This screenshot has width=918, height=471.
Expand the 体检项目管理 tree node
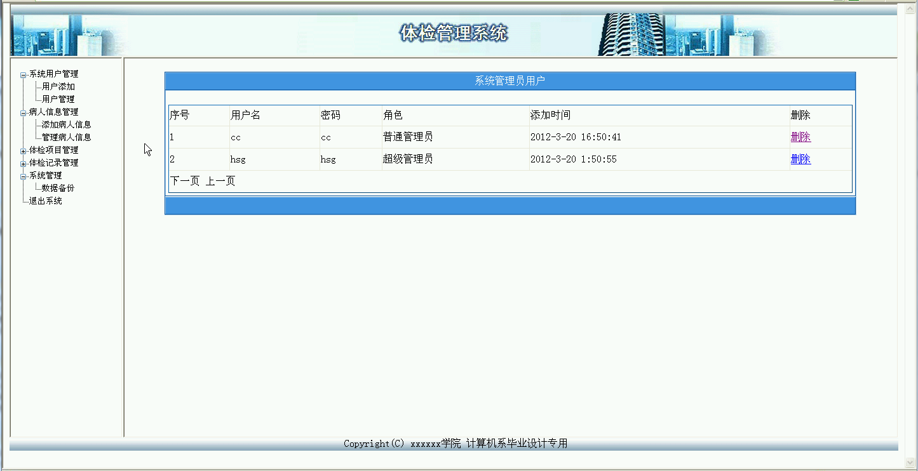(x=23, y=151)
